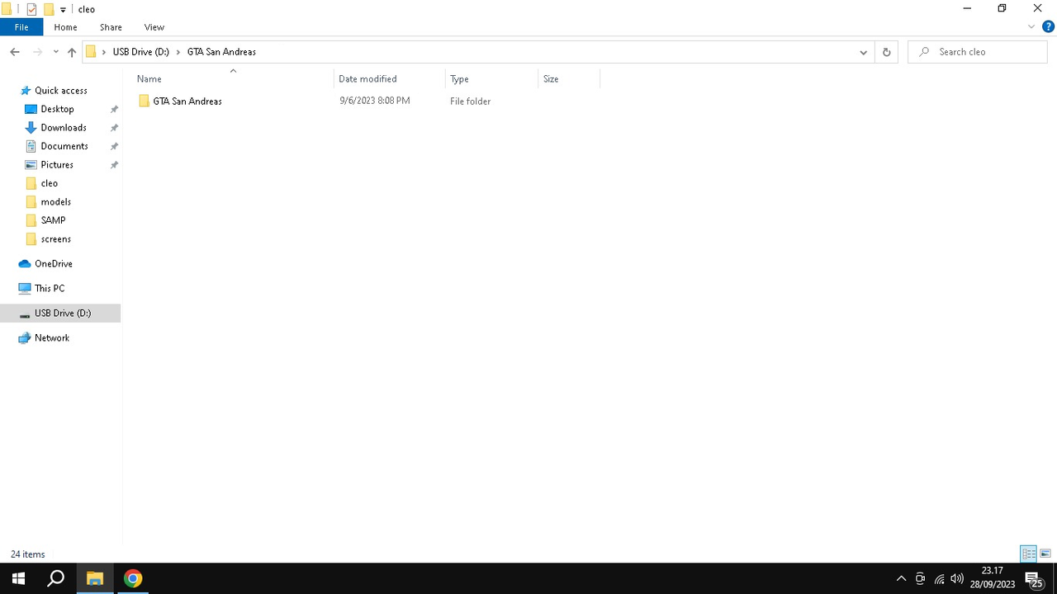
Task: Open taskbar Search
Action: pyautogui.click(x=55, y=578)
